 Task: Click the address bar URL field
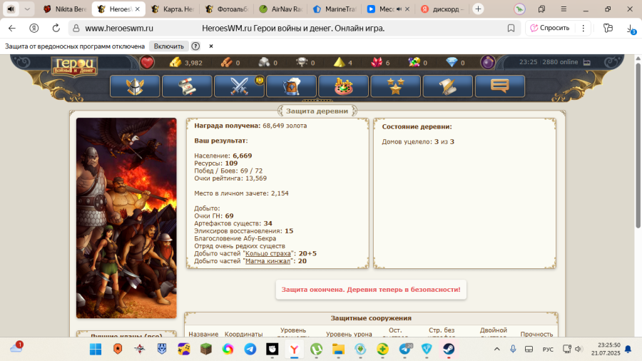click(293, 29)
